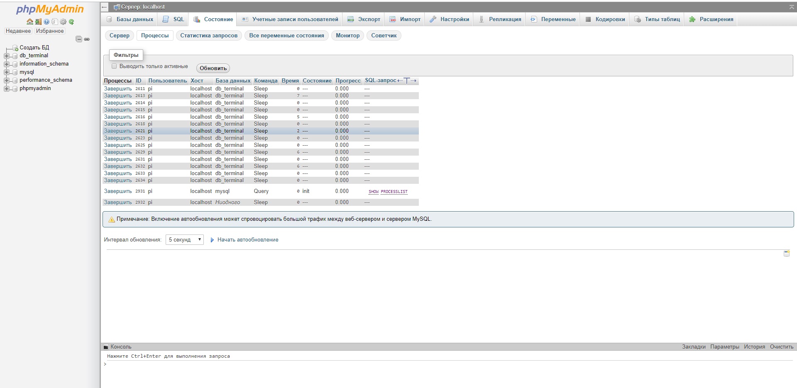Screen dimensions: 797x388
Task: Reload navigation panel with green refresh icon
Action: [71, 22]
